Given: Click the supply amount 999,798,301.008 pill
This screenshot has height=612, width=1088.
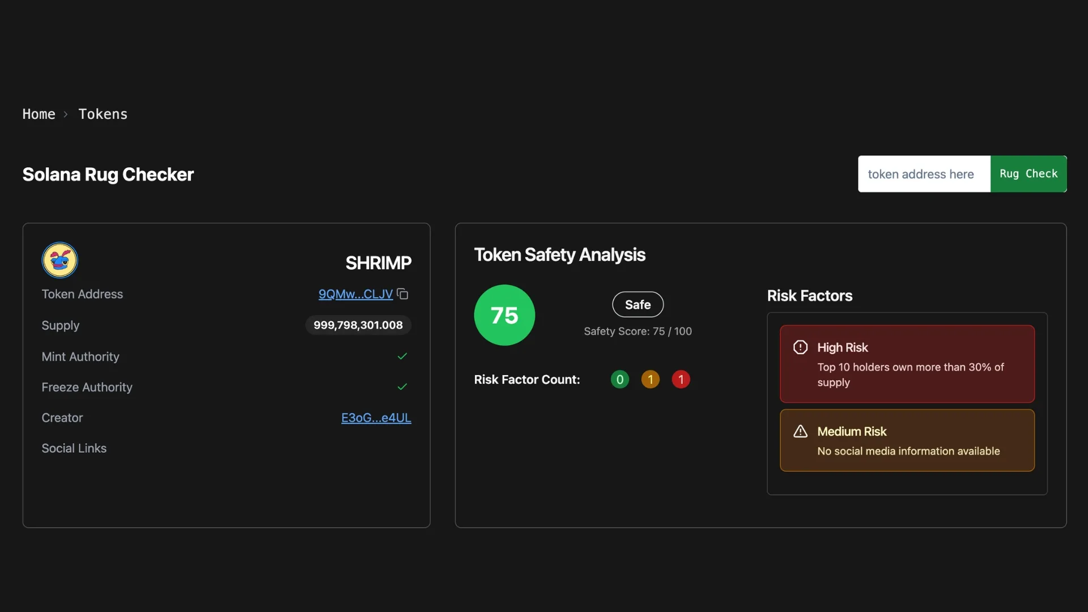Looking at the screenshot, I should pyautogui.click(x=358, y=325).
